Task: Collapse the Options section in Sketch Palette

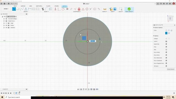Action: click(x=153, y=36)
